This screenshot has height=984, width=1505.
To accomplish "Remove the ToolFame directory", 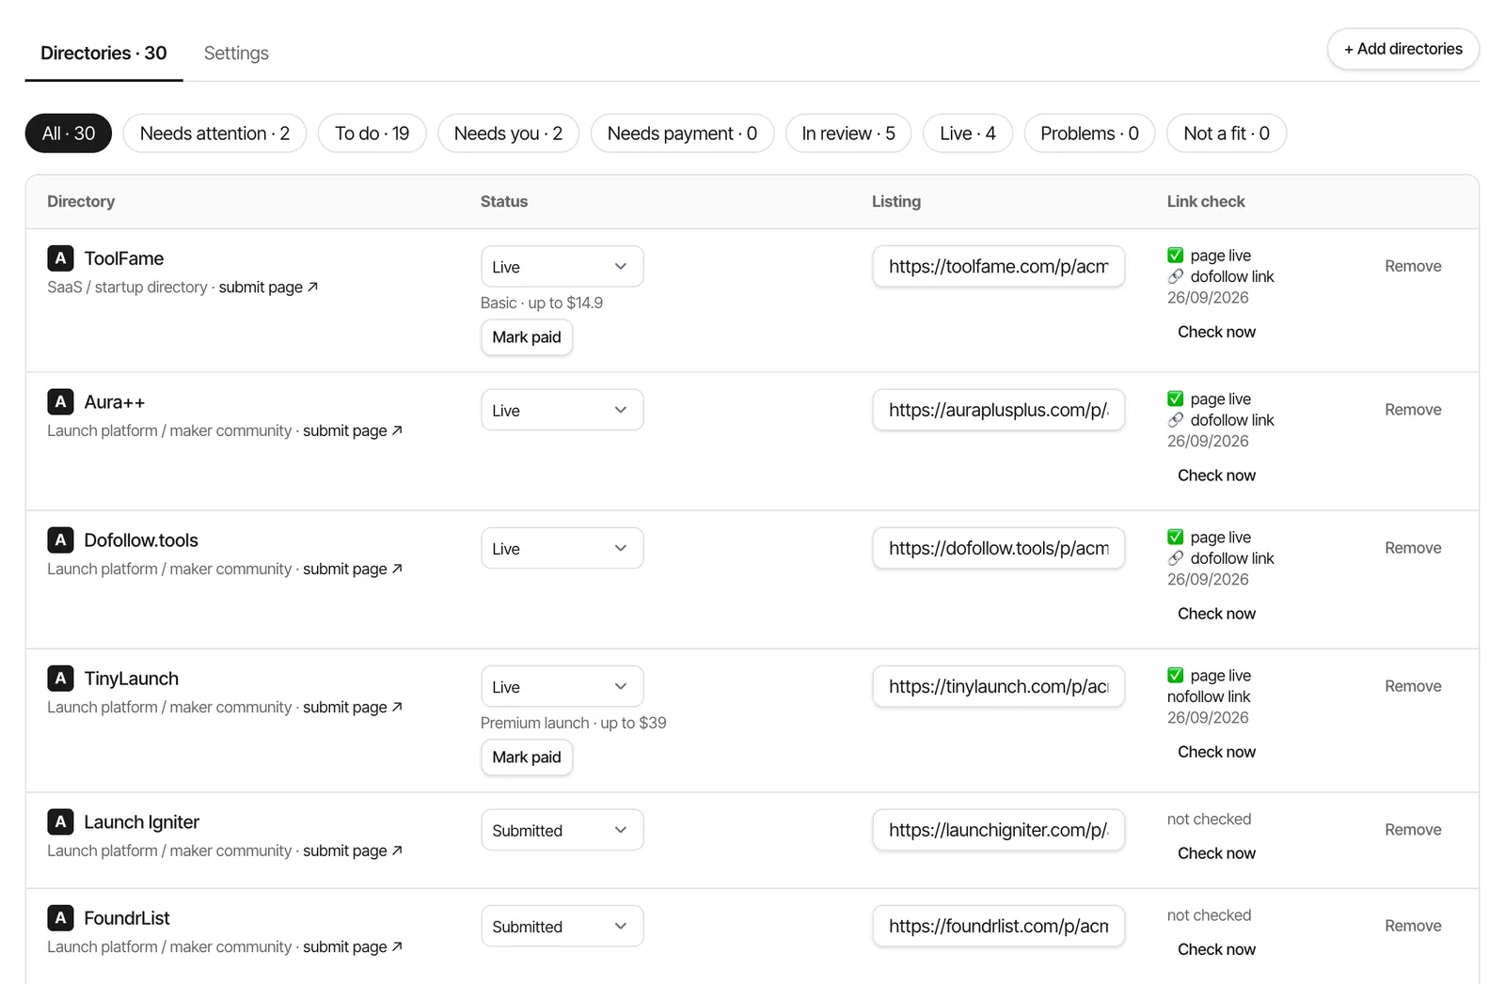I will [x=1413, y=266].
